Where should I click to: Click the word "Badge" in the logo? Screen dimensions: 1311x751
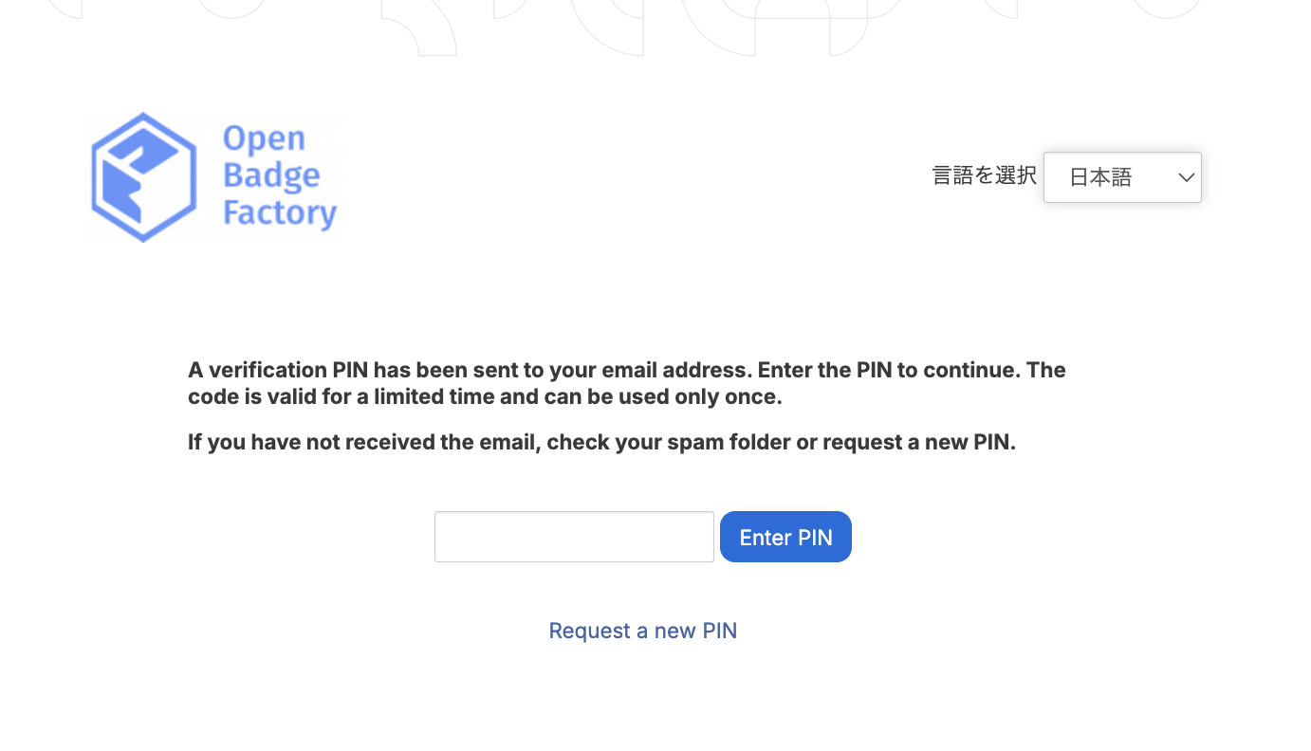coord(271,176)
